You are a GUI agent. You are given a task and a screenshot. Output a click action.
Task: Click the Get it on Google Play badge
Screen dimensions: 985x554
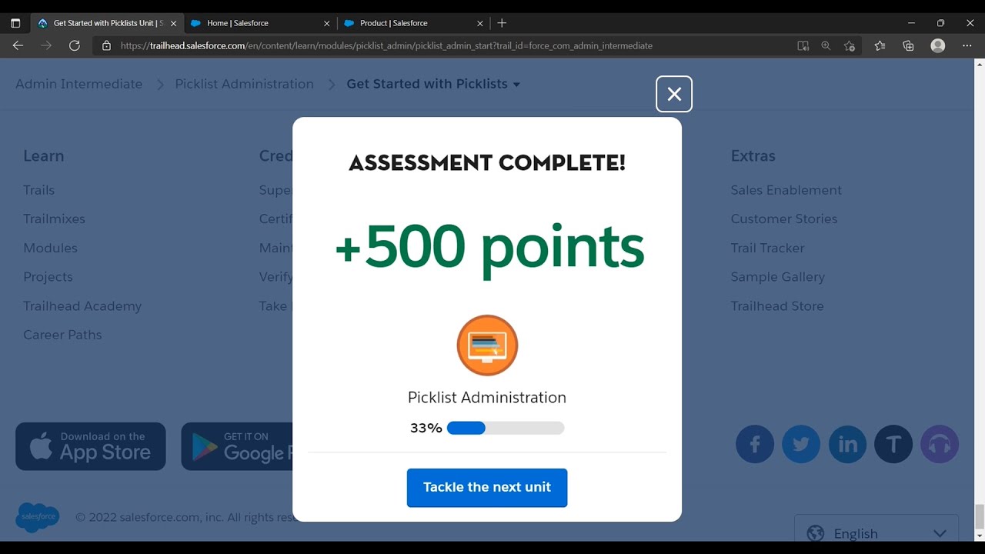click(x=237, y=446)
